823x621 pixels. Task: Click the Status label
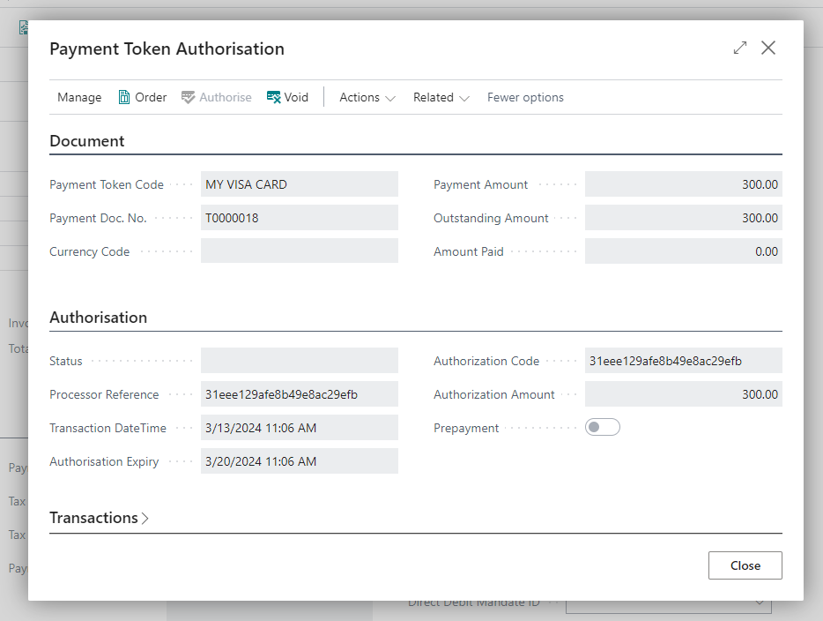click(65, 361)
